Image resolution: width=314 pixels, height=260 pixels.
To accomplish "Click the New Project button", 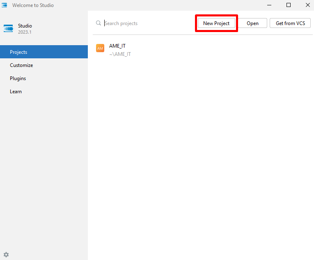I will [216, 23].
